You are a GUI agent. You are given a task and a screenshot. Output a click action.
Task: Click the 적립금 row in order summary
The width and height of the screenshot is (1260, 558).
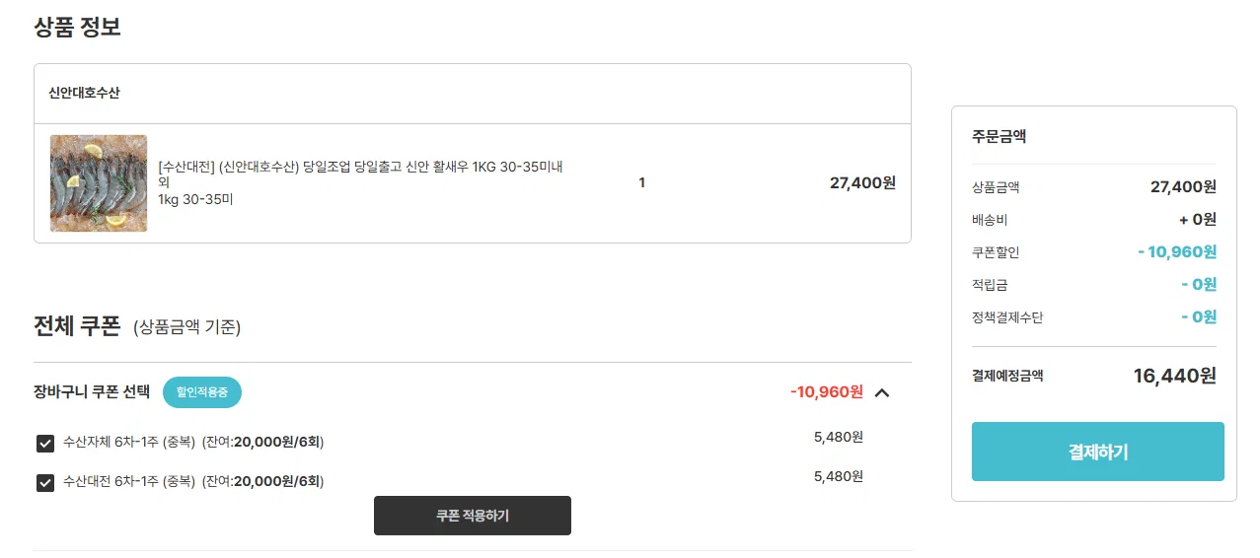click(x=1094, y=284)
